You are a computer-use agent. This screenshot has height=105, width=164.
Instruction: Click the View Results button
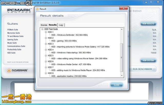[148, 24]
